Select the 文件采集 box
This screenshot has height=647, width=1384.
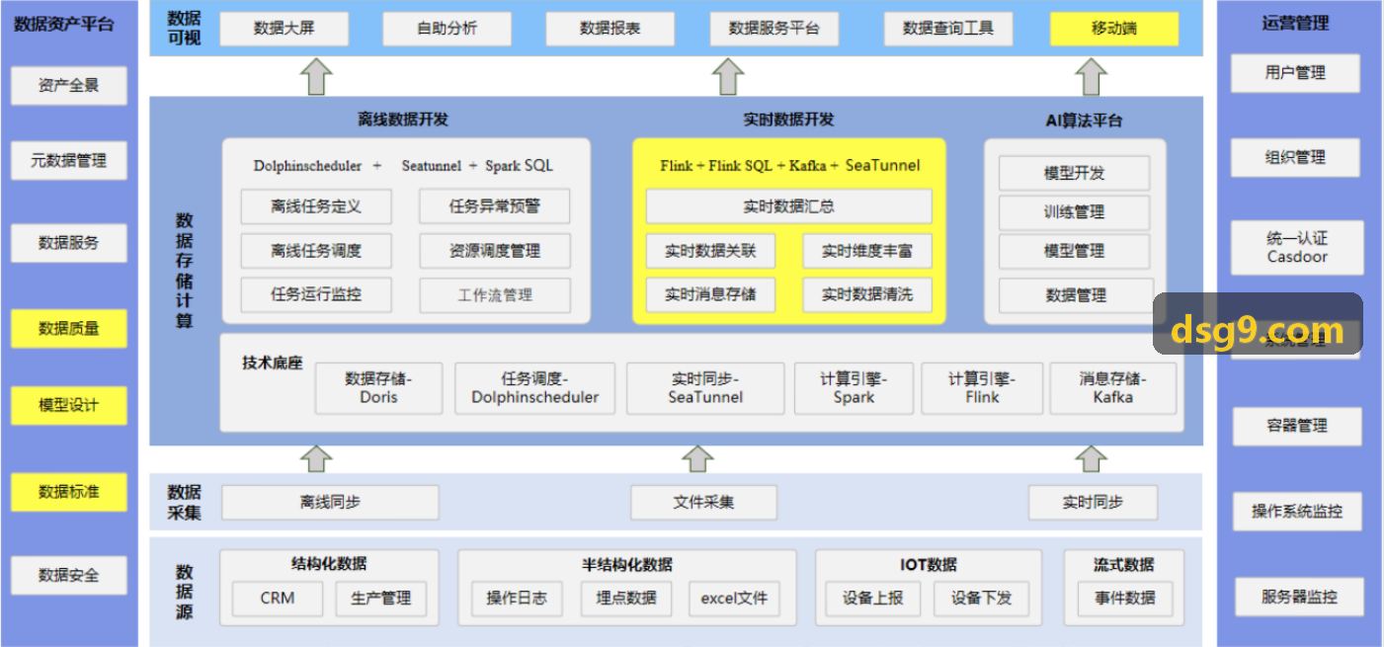coord(704,502)
